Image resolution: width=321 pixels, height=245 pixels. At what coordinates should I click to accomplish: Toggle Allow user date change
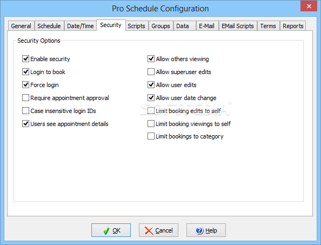pos(151,98)
